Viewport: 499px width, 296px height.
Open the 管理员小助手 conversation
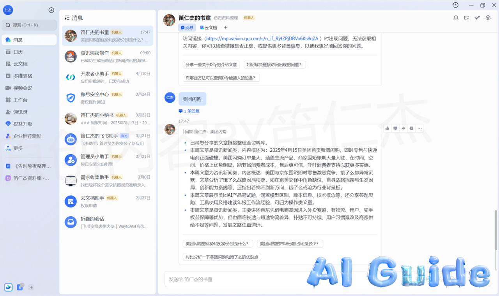click(x=108, y=160)
